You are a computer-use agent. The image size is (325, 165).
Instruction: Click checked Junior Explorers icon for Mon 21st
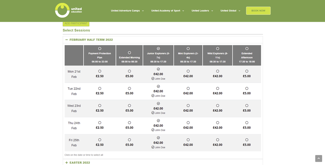158,69
